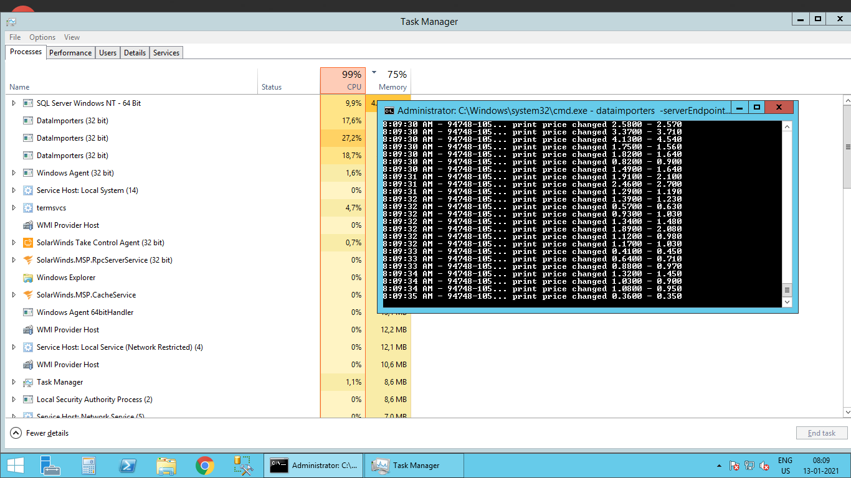Viewport: 851px width, 478px height.
Task: Expand the SQL Server Windows NT process
Action: [14, 103]
